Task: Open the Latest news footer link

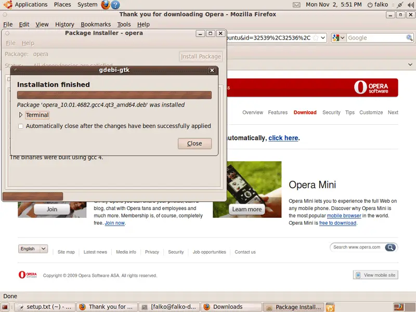Action: pos(95,252)
